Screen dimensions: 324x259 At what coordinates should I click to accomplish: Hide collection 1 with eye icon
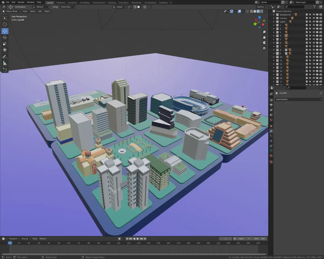click(x=314, y=25)
